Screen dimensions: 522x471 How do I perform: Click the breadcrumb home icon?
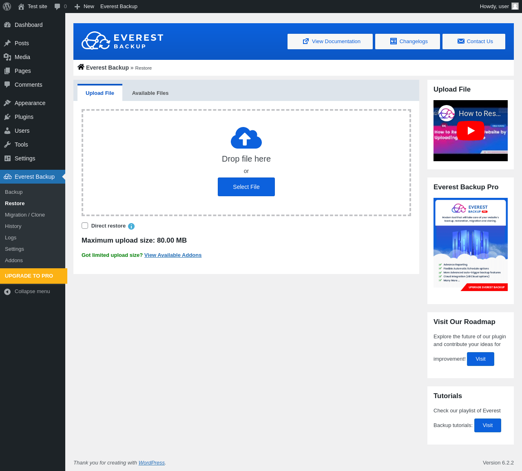(x=81, y=67)
